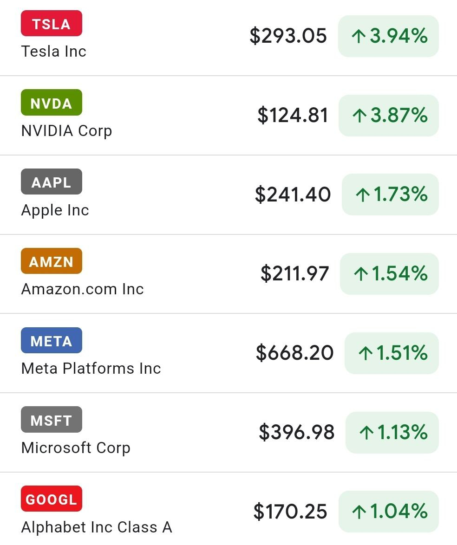Click NVIDIA's 3.87% gain chip
The width and height of the screenshot is (457, 545).
389,116
